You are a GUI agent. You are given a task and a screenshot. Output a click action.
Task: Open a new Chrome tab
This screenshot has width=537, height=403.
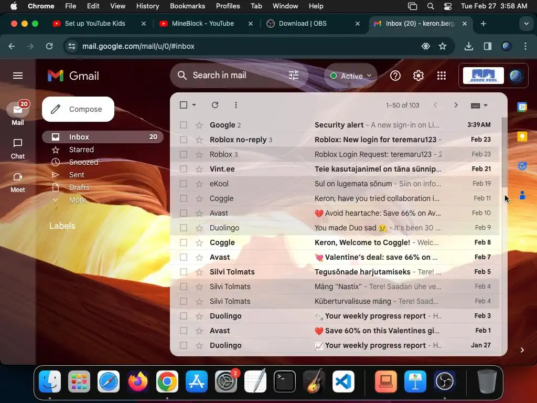point(483,24)
